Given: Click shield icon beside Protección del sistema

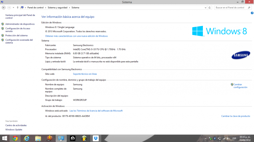Looking at the screenshot, I should (3, 35).
